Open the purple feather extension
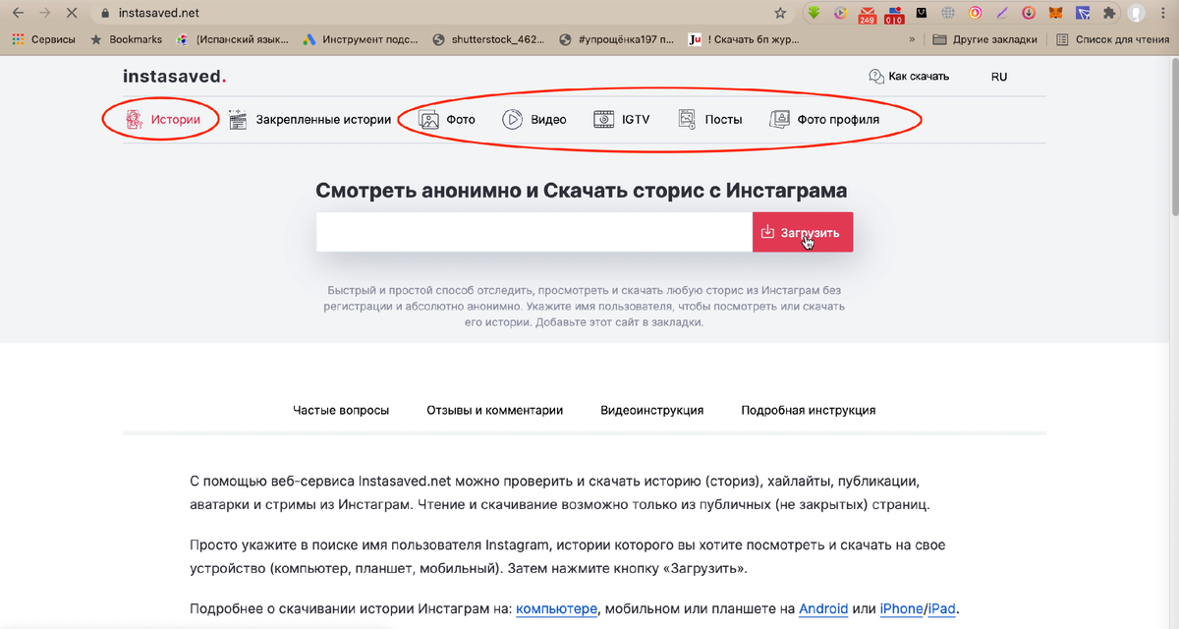 click(x=1001, y=14)
